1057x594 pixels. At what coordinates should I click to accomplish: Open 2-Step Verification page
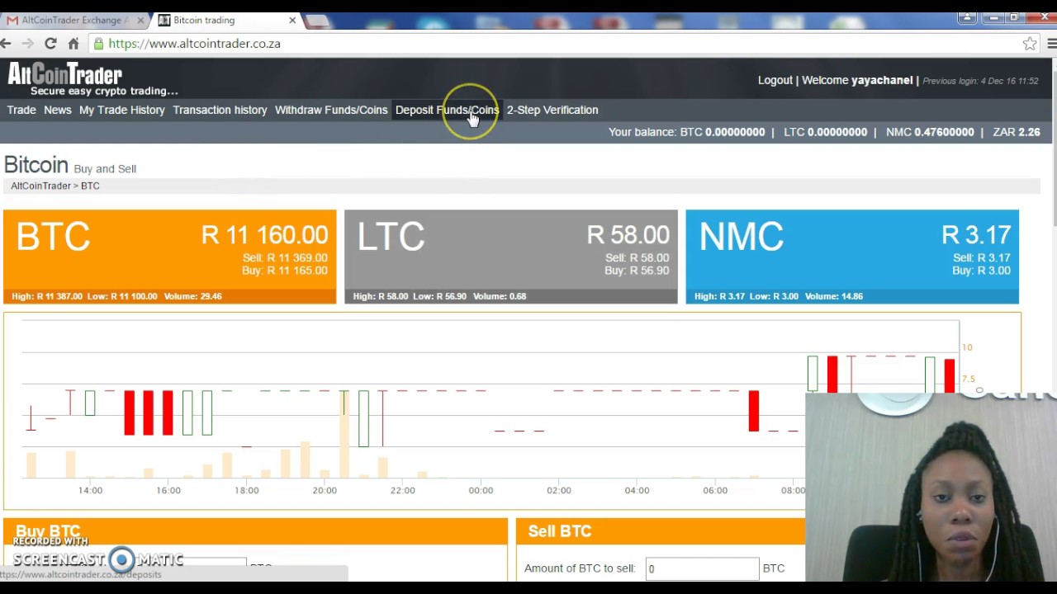pyautogui.click(x=552, y=110)
